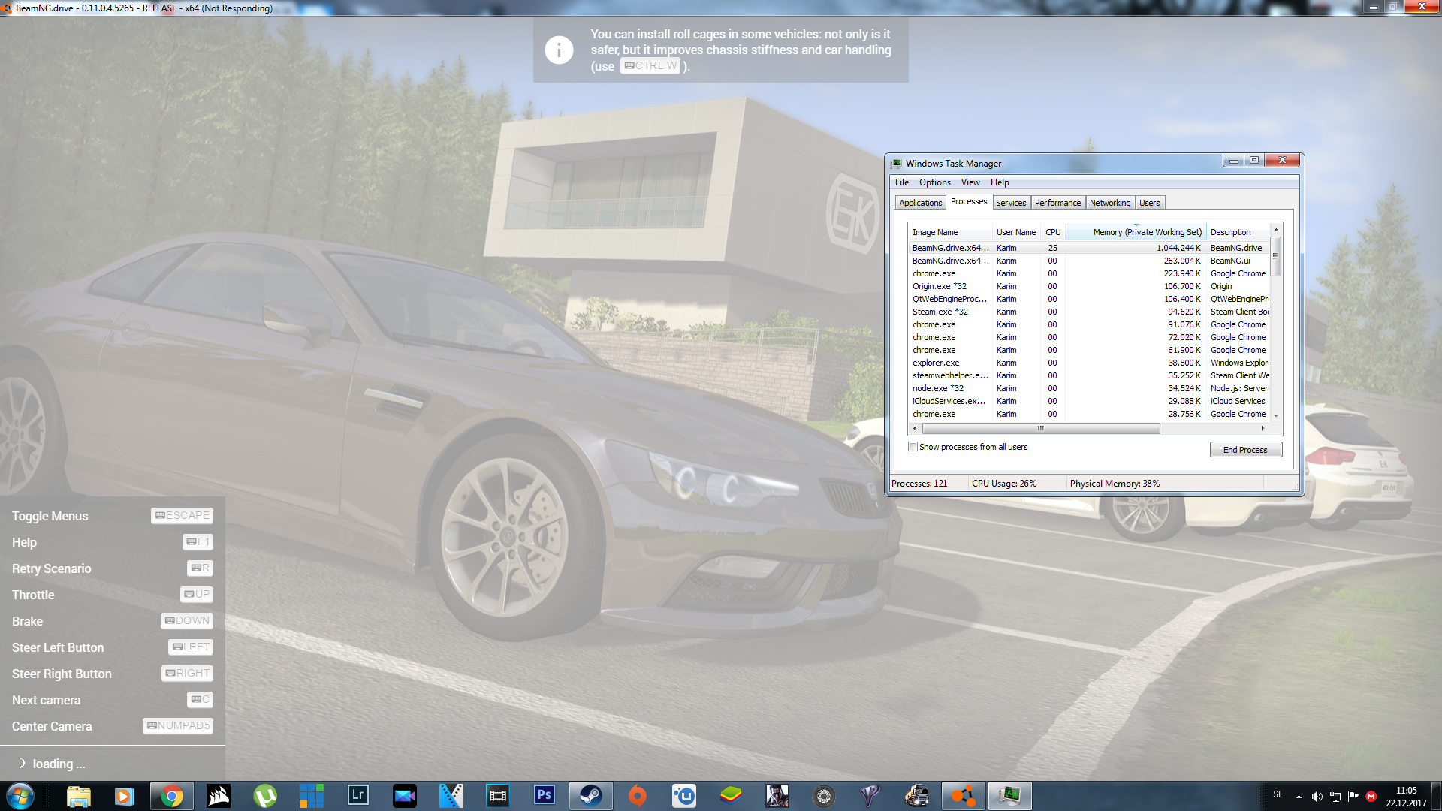Screen dimensions: 1442x811
Task: Switch to Task Manager taskbar icon
Action: click(x=1009, y=796)
